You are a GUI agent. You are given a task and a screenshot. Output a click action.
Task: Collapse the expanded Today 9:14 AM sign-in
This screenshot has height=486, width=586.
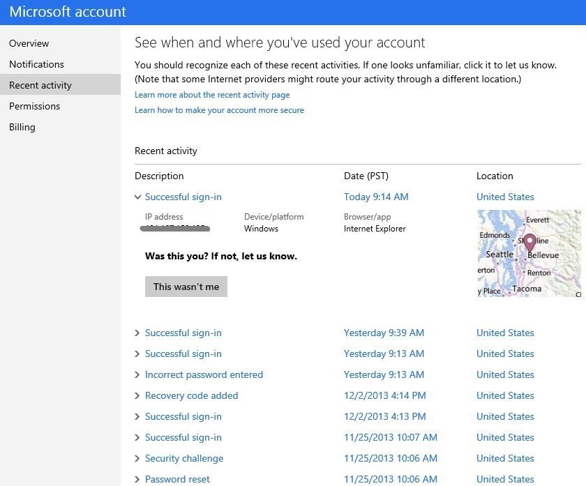(137, 197)
